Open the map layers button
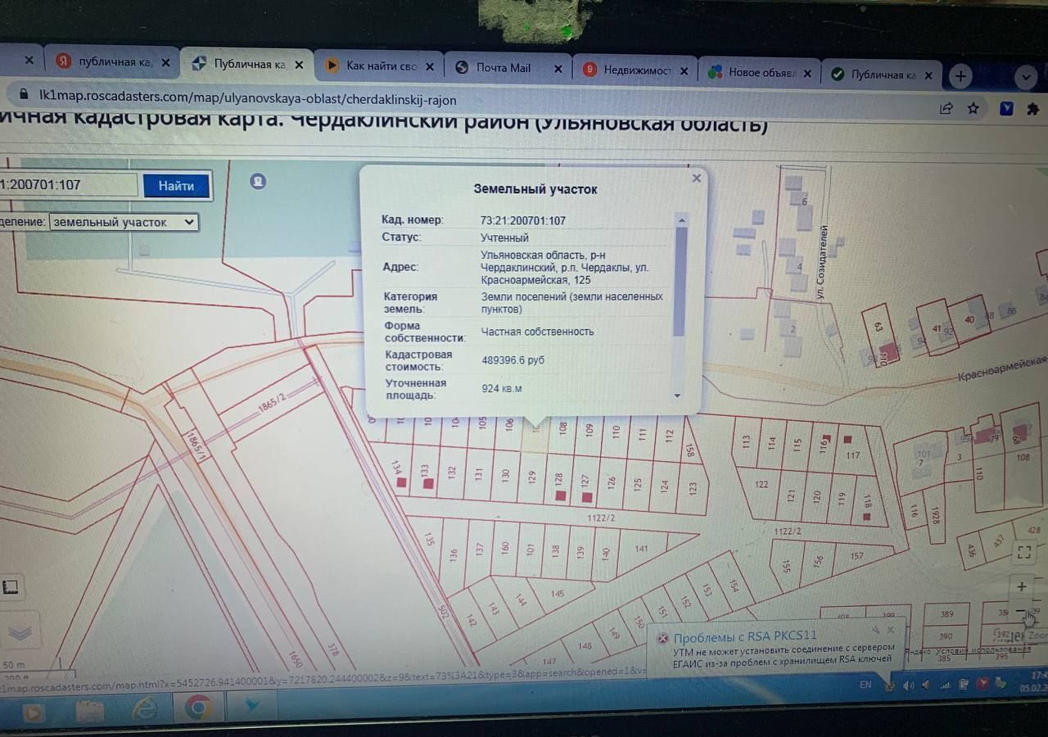 click(20, 631)
